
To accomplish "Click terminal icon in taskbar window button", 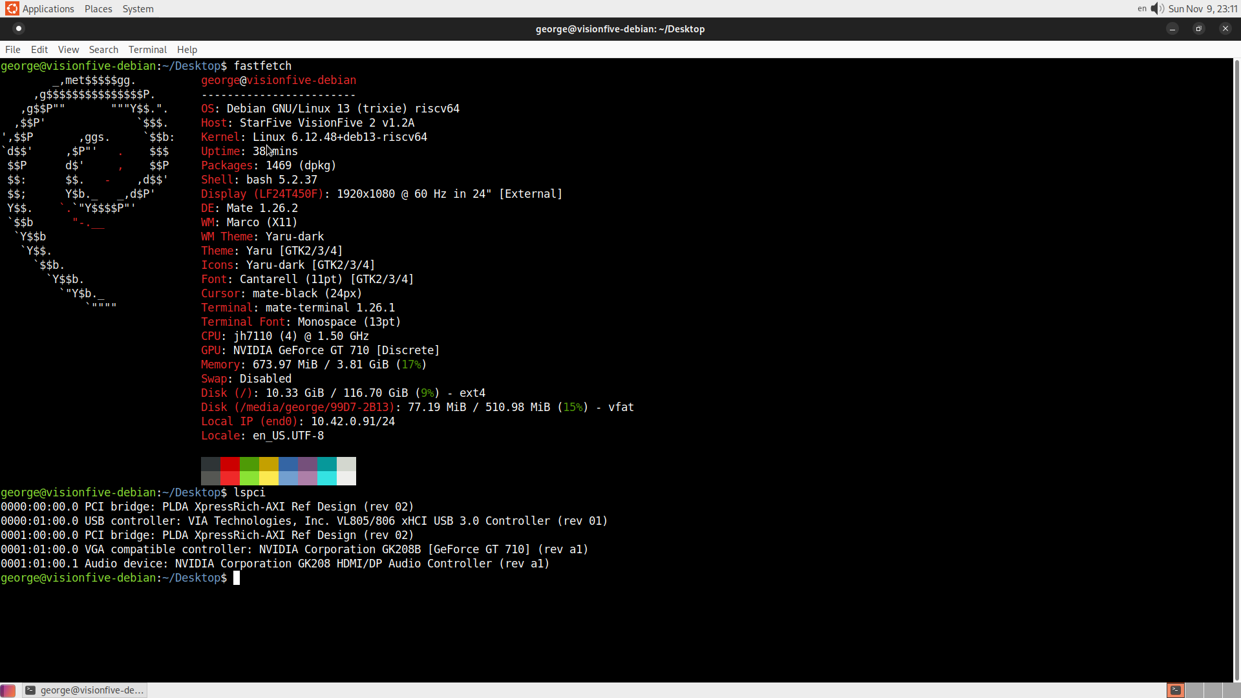I will pos(30,690).
